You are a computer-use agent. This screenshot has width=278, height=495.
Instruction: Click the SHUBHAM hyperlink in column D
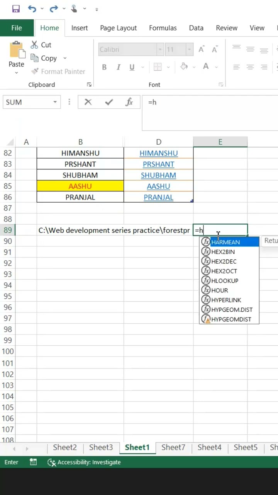[x=158, y=175]
